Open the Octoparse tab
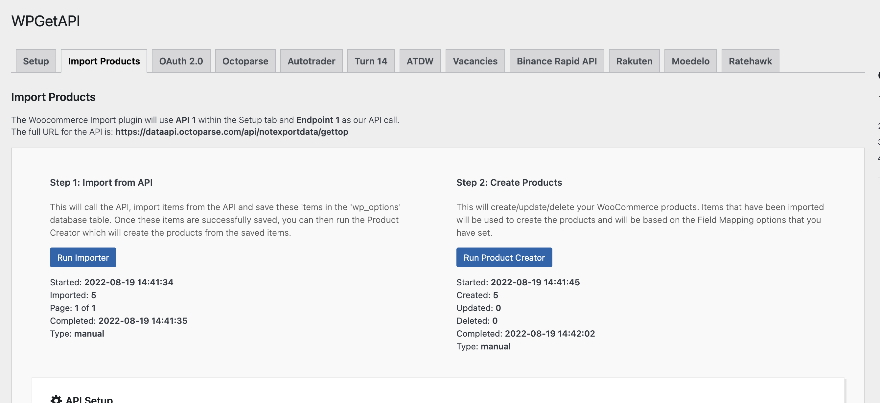 pos(245,61)
